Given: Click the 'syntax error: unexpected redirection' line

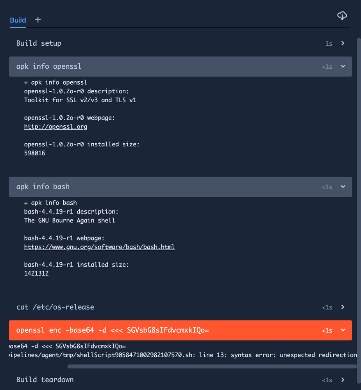Looking at the screenshot, I should [183, 355].
